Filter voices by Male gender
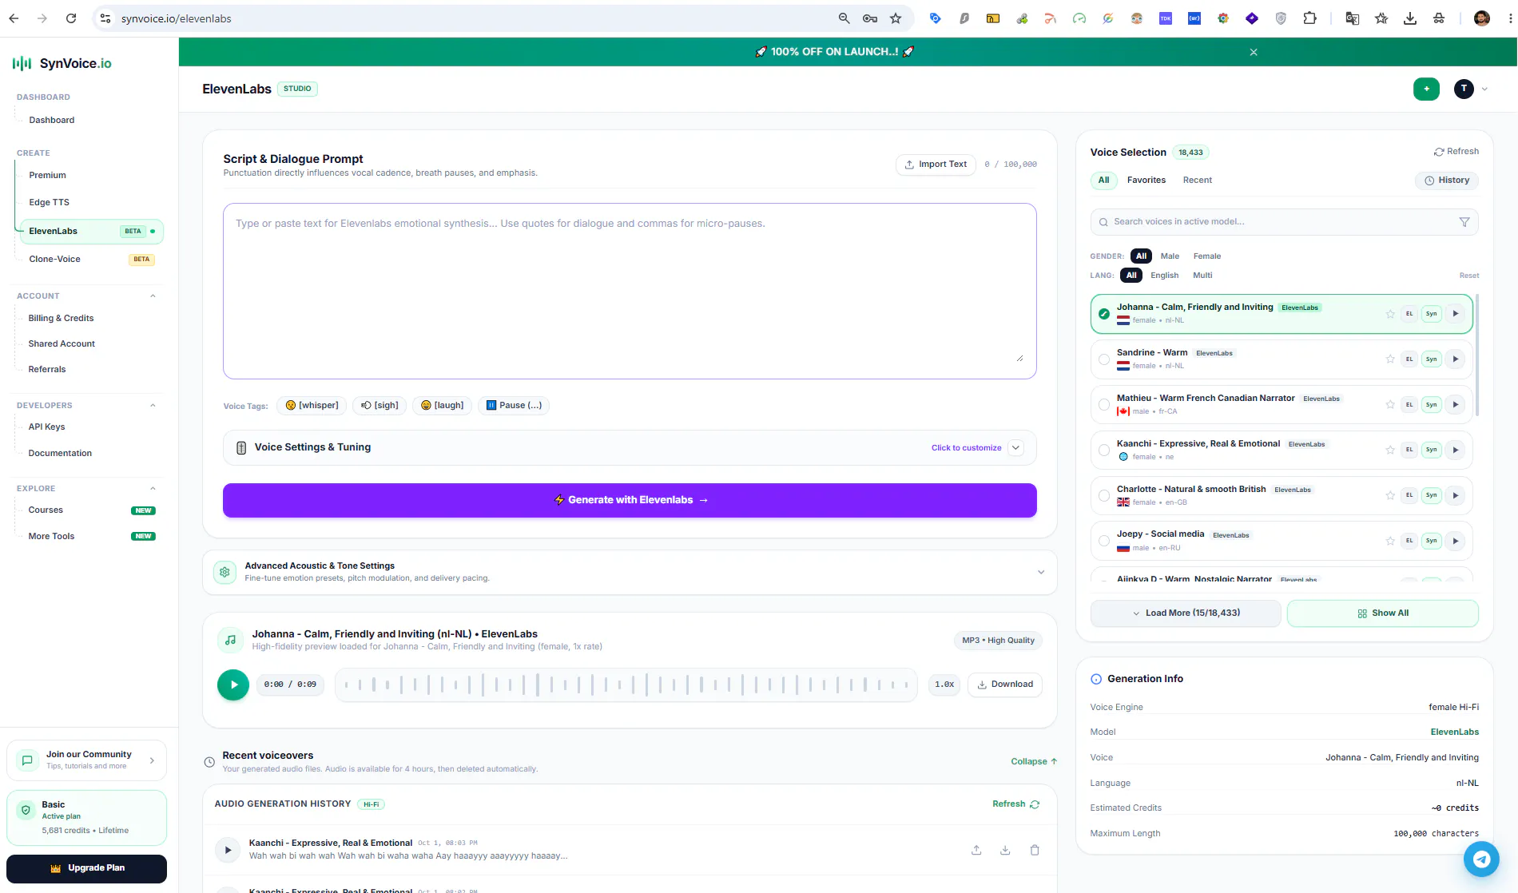This screenshot has height=893, width=1518. tap(1170, 256)
